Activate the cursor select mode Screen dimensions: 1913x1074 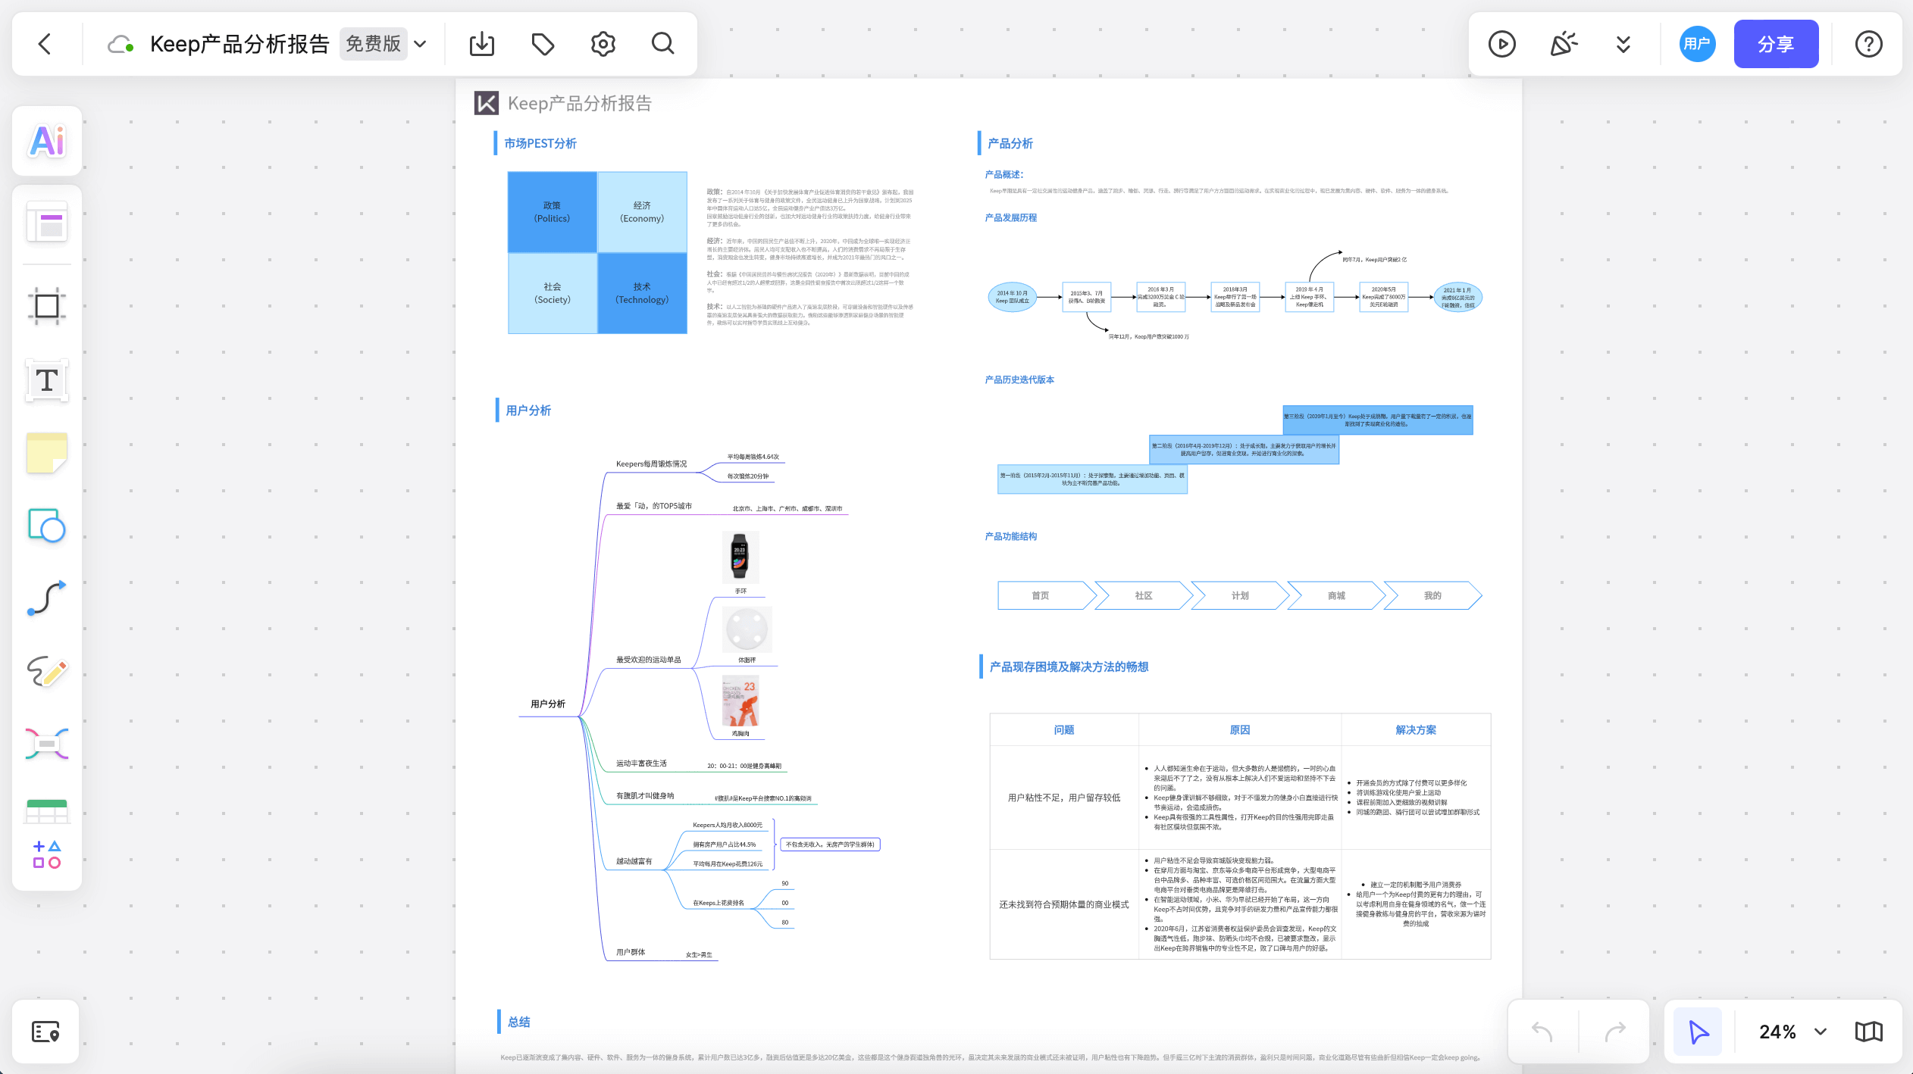pyautogui.click(x=1698, y=1032)
